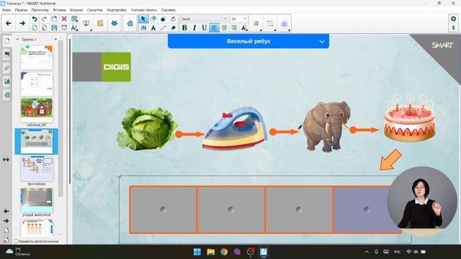461x259 pixels.
Task: Open Page Sorter sidebar tab
Action: point(7,41)
